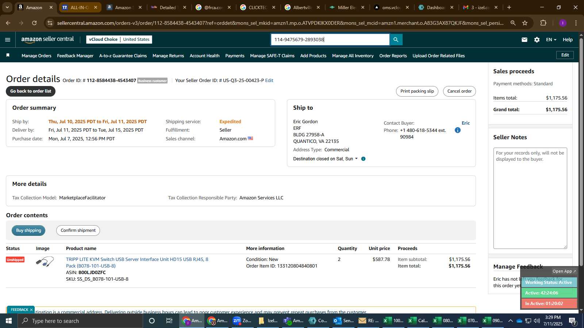Click Print packing slip button
584x328 pixels.
tap(417, 91)
